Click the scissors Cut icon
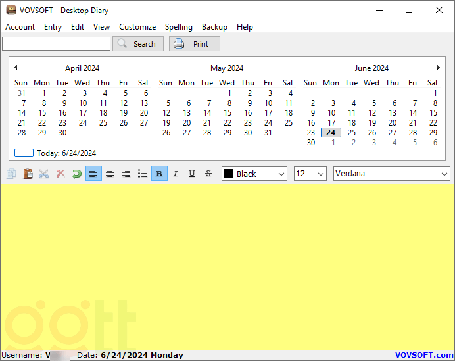This screenshot has height=361, width=455. pos(44,174)
